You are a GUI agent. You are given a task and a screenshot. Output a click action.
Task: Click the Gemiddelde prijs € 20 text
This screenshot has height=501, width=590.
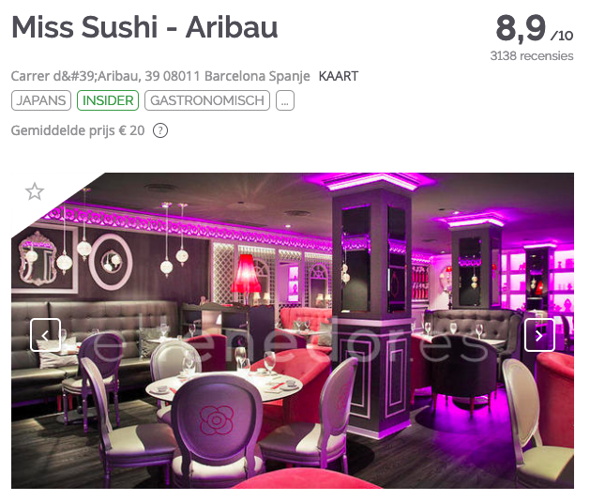click(x=78, y=130)
